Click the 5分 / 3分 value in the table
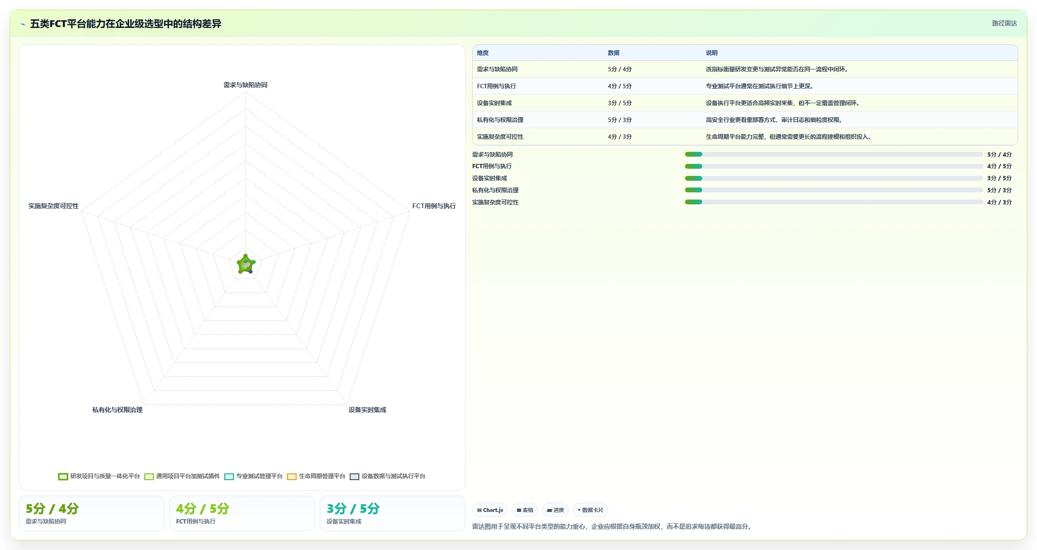This screenshot has width=1037, height=550. (x=620, y=120)
